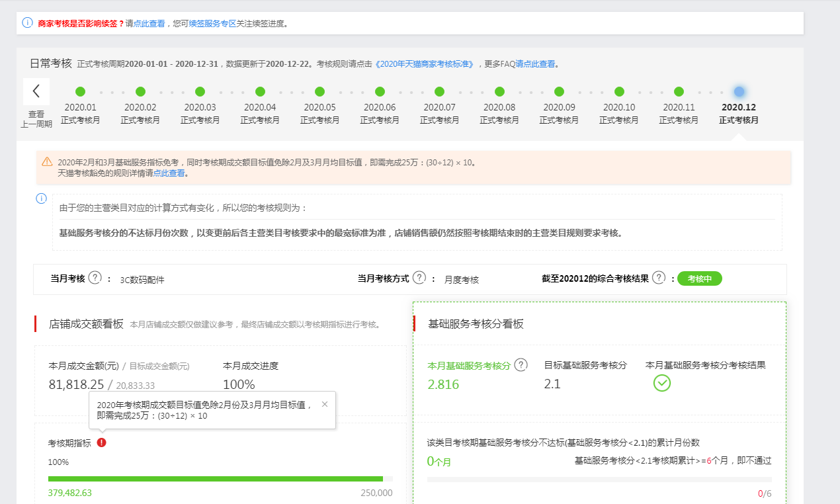Click help icon next to 当月考核方式
The image size is (840, 504).
[419, 278]
